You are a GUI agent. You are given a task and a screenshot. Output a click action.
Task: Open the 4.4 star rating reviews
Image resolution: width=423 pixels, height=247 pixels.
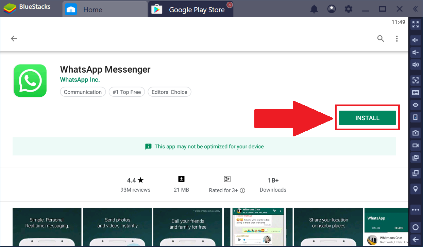pos(135,180)
